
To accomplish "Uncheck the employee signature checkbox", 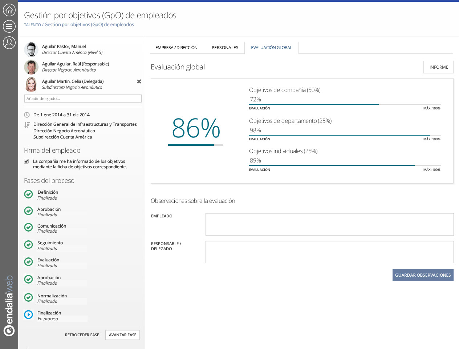I will [27, 161].
